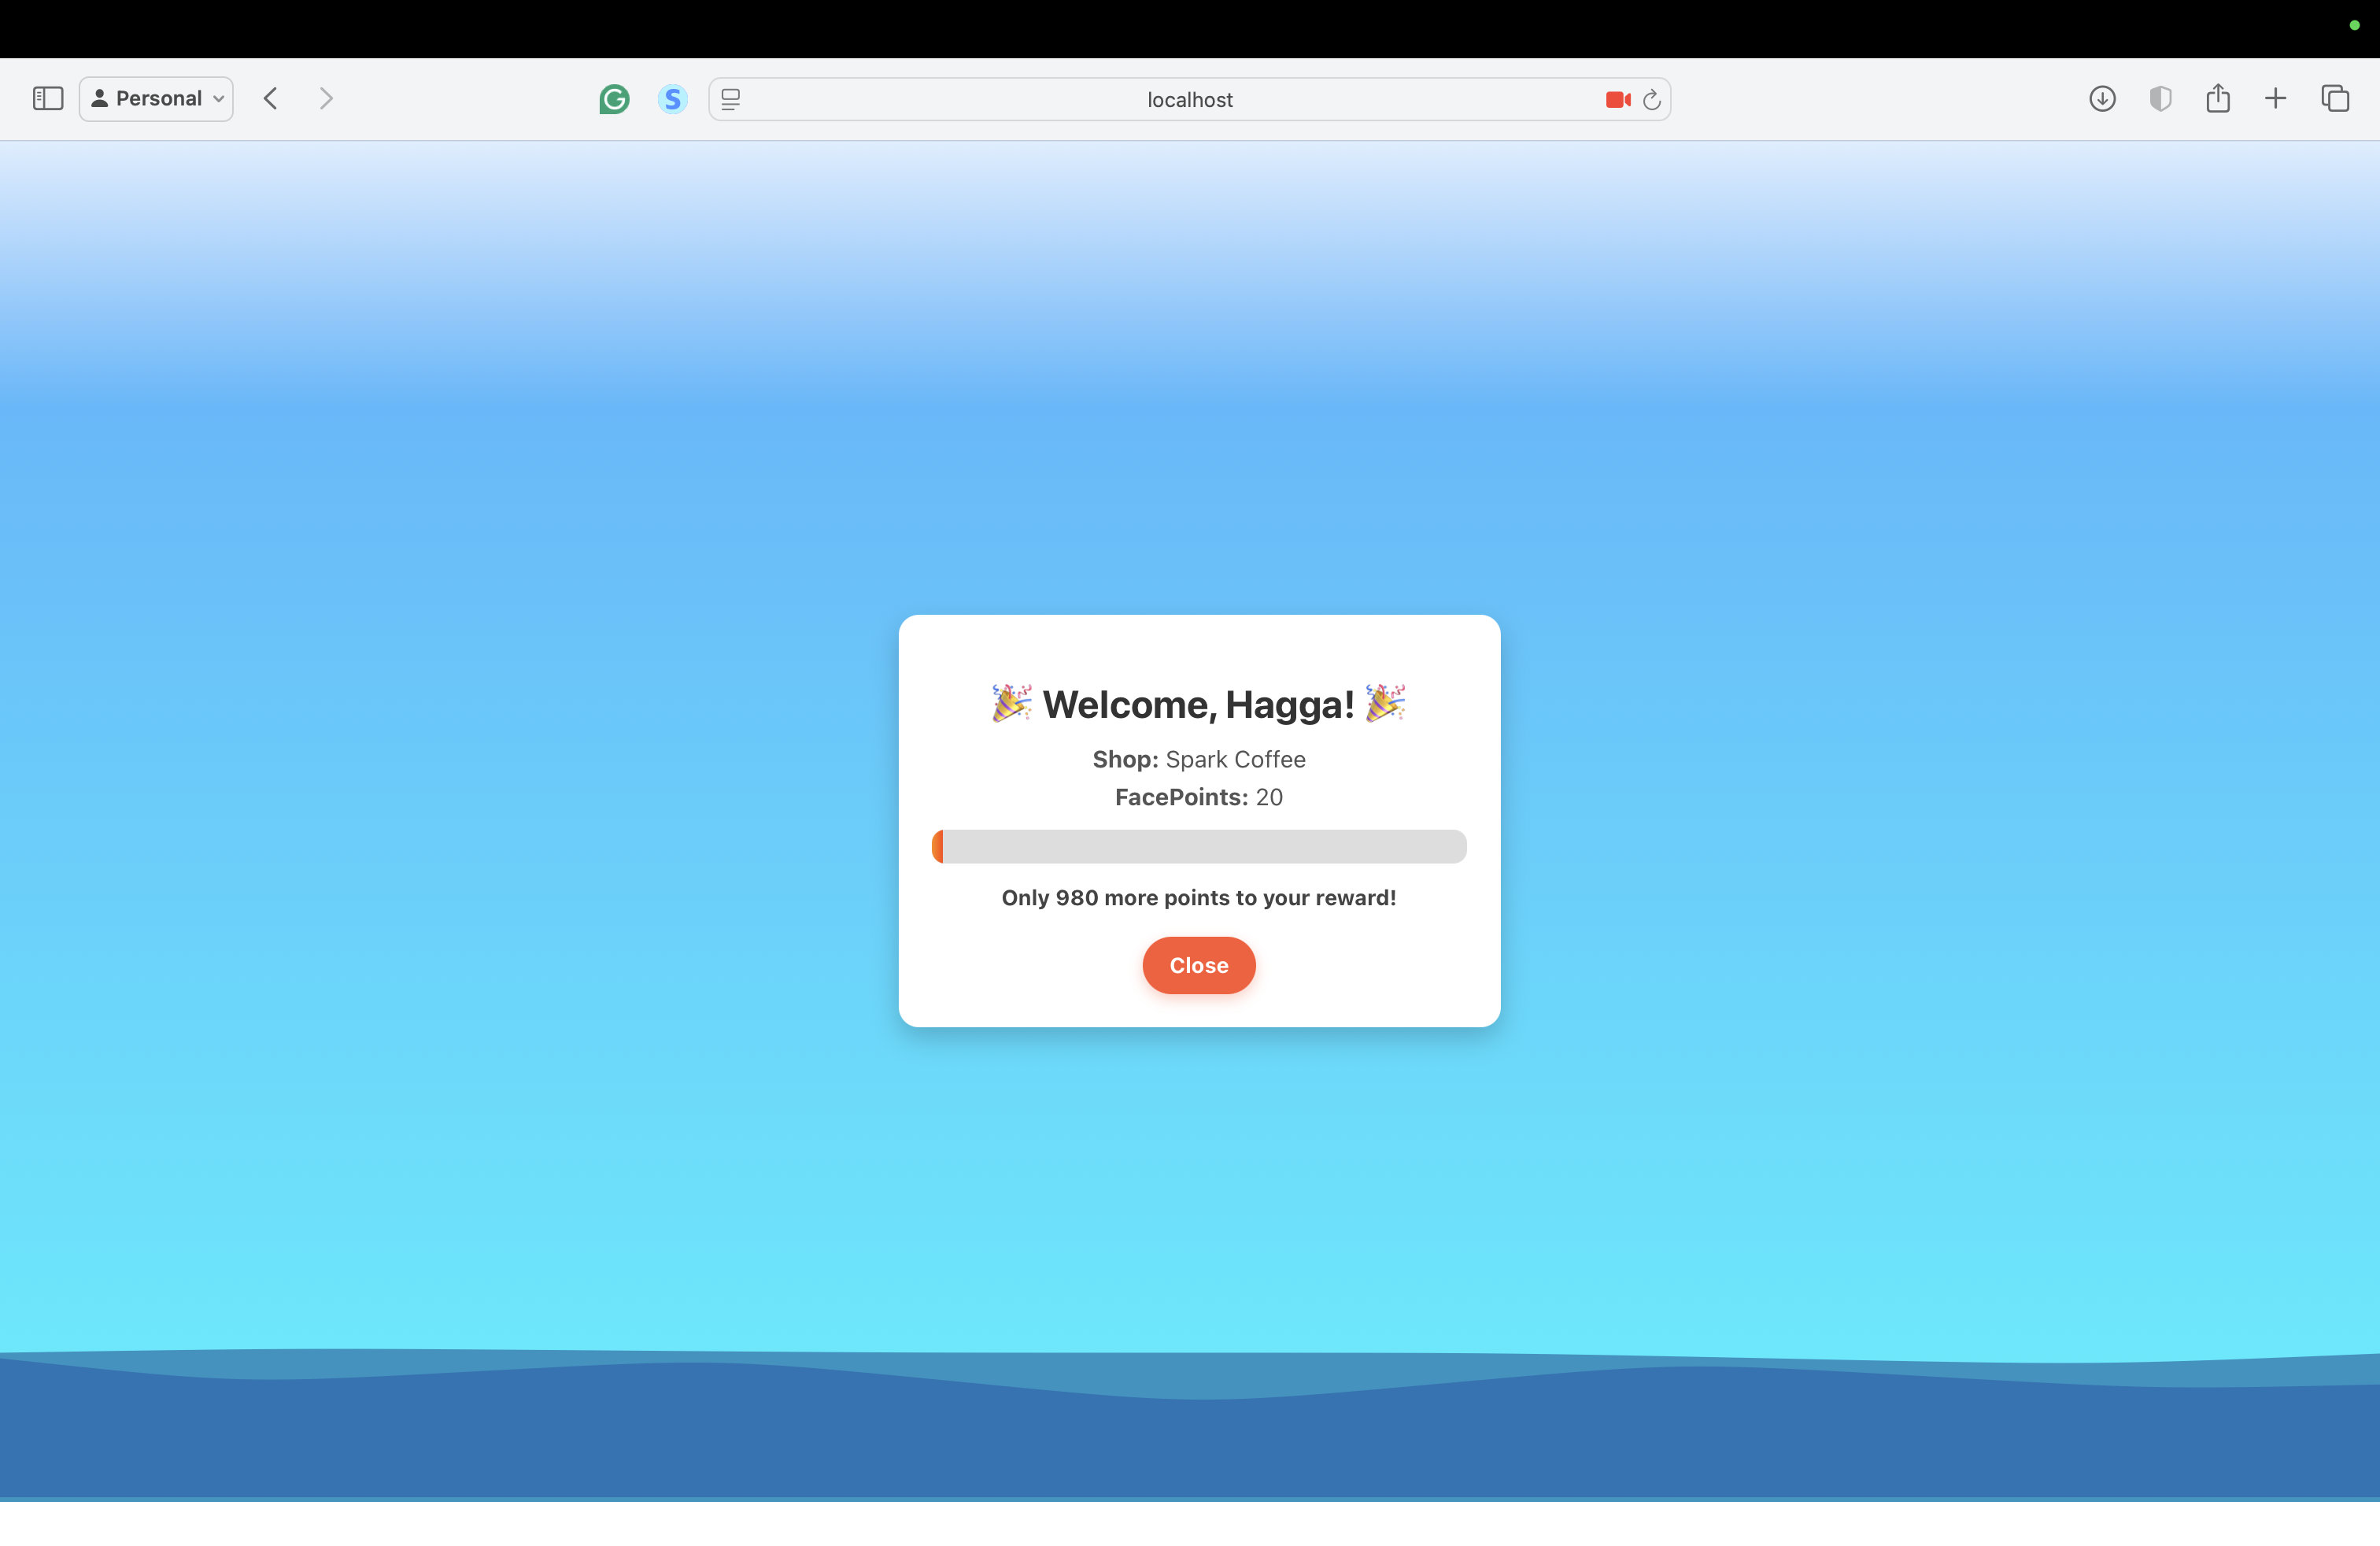Open the Share menu
The image size is (2380, 1546).
2218,98
